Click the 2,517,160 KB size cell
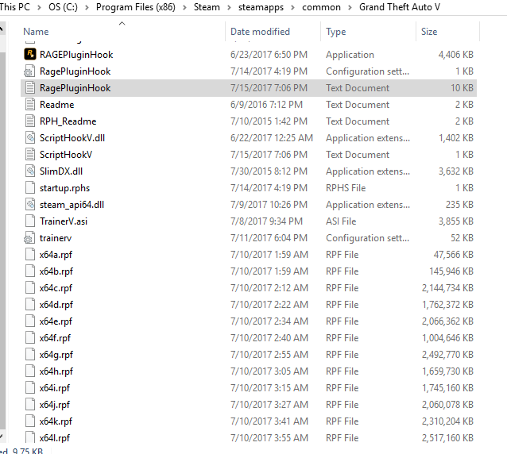 (x=447, y=438)
